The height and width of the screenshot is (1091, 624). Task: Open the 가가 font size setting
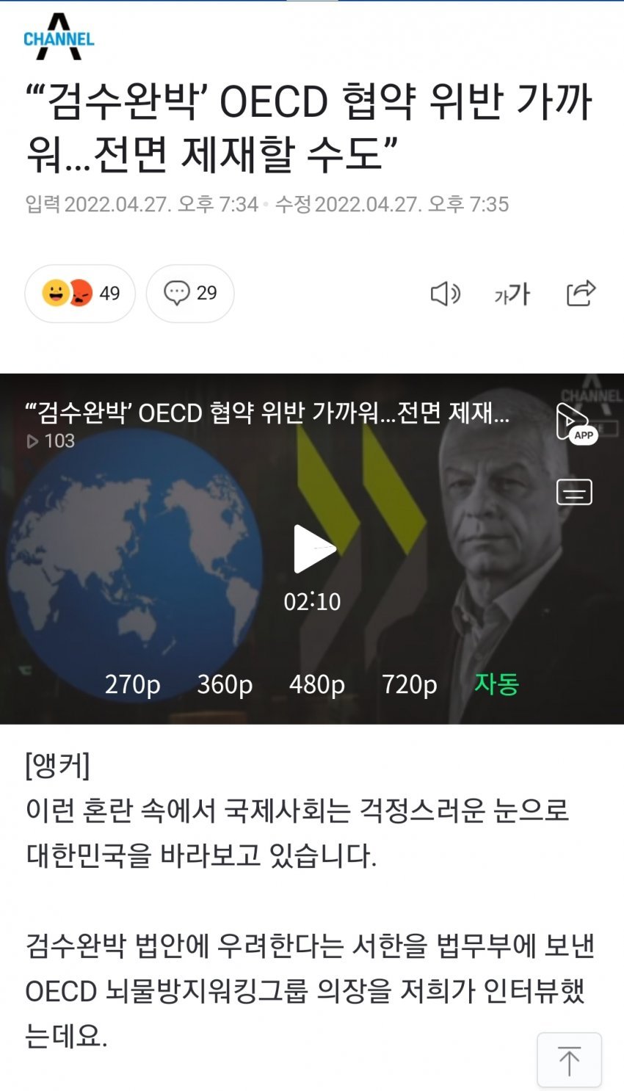point(512,294)
